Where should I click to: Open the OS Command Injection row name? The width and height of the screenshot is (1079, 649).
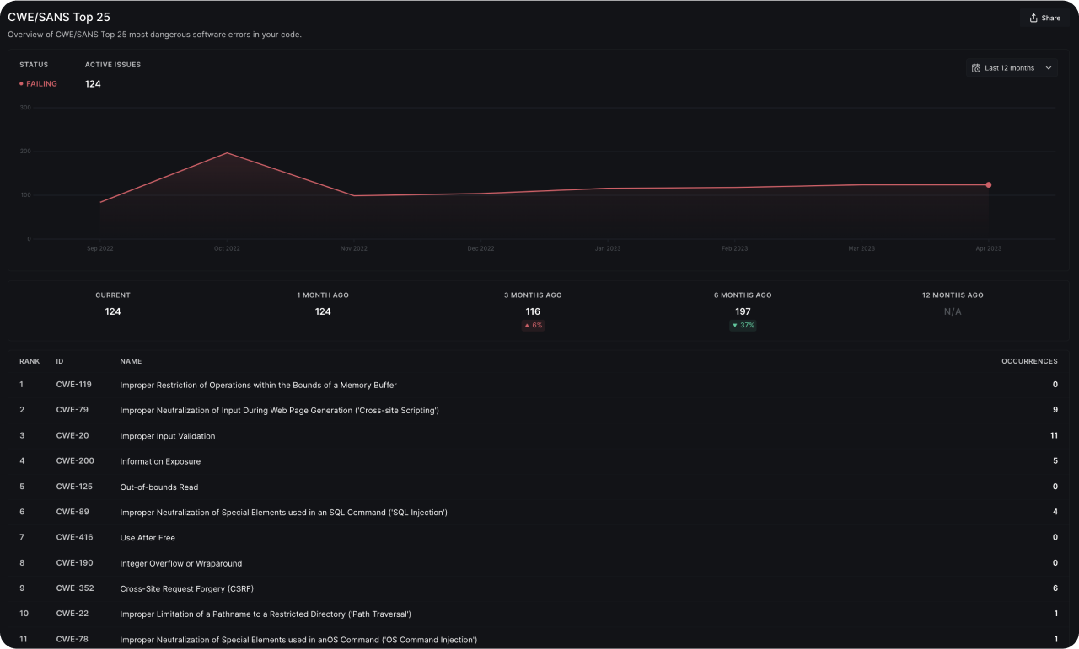point(298,640)
